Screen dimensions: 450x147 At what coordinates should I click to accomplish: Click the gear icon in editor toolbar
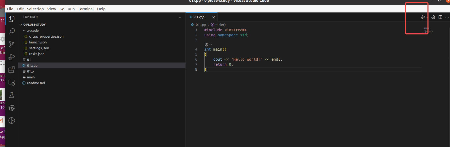click(x=433, y=17)
